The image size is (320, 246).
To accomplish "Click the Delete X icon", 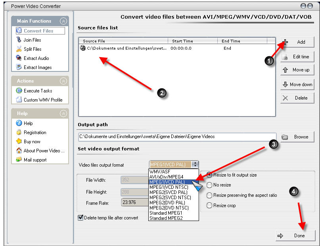I will pyautogui.click(x=286, y=98).
